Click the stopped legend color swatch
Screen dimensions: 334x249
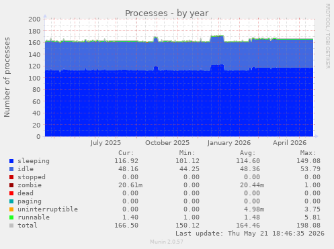click(x=11, y=177)
